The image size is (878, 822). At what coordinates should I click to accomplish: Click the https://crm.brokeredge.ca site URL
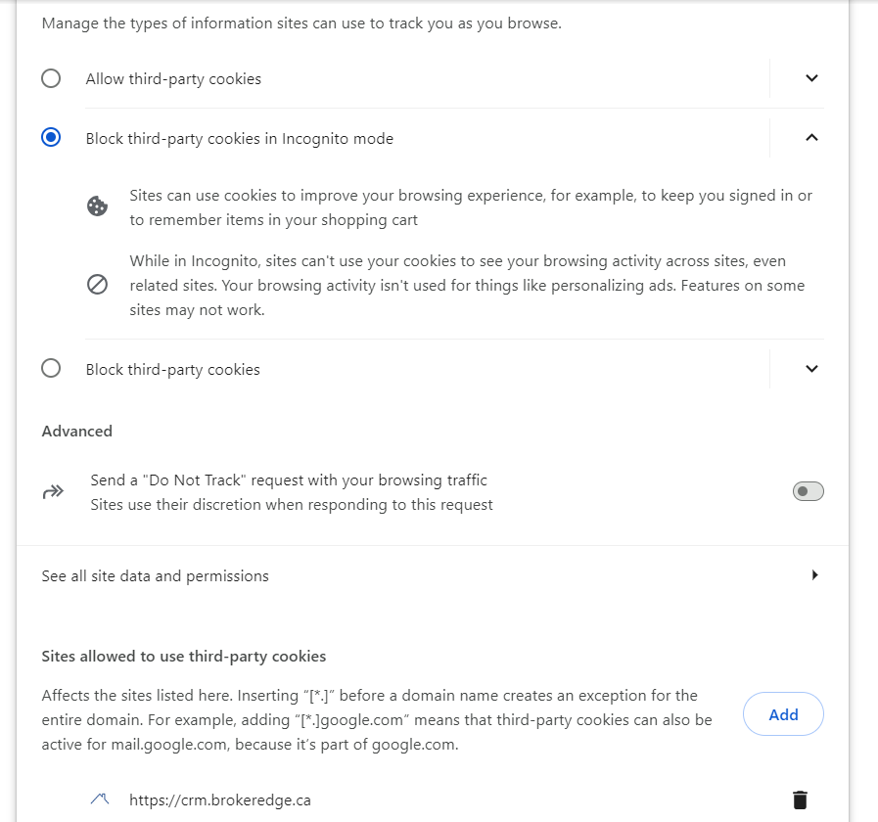point(220,799)
